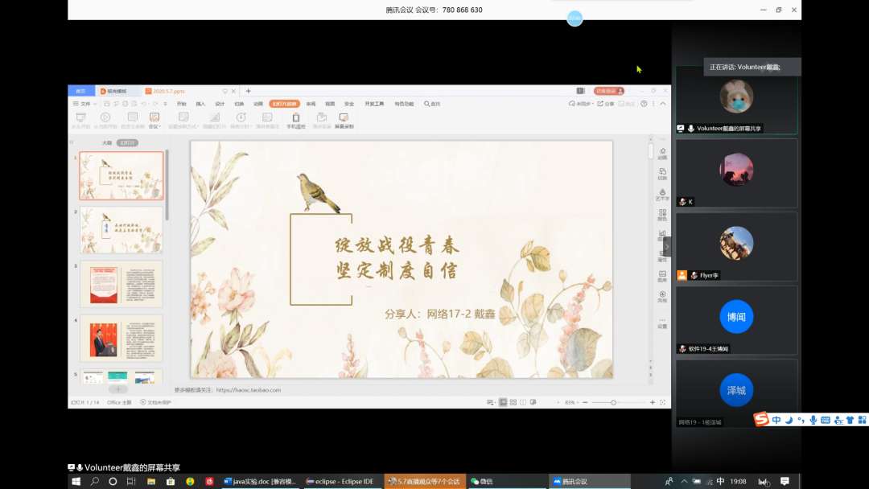Click the zoom-in plus icon in status bar
The image size is (869, 489).
tap(653, 402)
